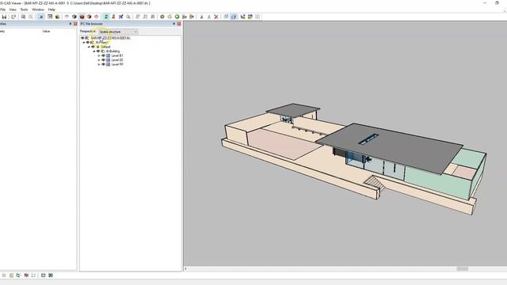Select the Level 00 tree item

117,60
